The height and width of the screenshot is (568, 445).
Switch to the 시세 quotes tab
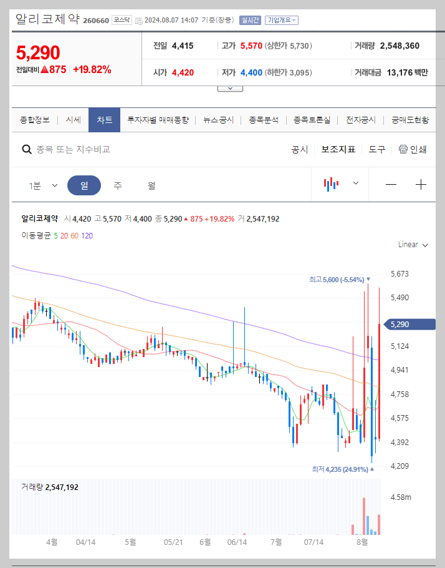point(73,119)
